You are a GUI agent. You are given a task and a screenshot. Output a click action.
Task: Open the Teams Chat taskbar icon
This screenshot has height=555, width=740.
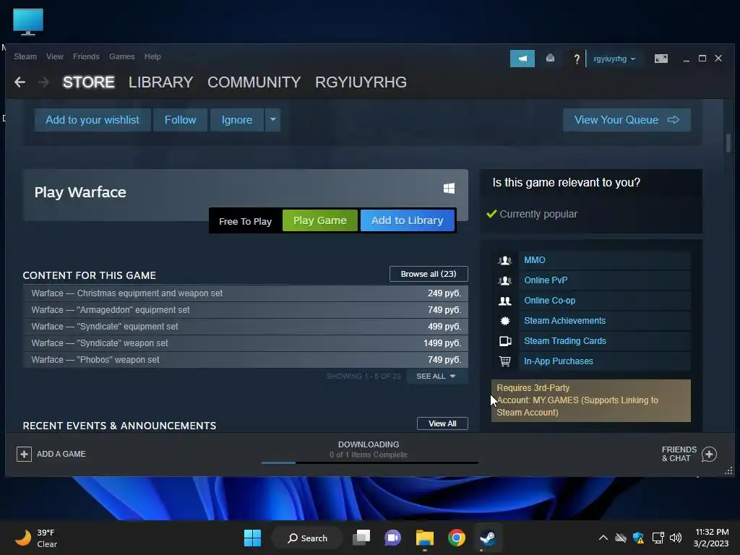tap(392, 538)
